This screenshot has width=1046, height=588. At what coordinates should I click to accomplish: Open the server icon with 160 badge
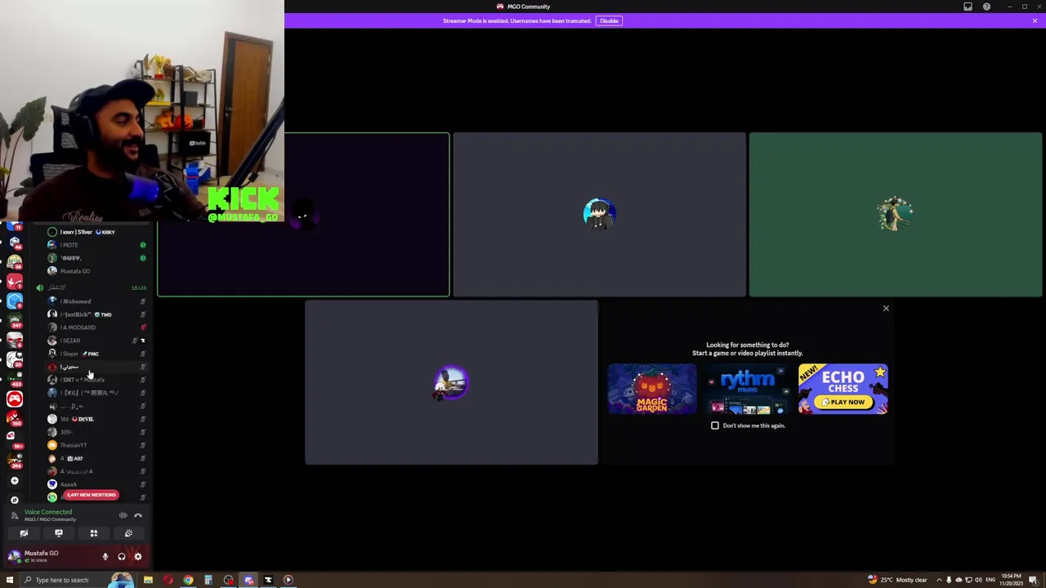[x=15, y=418]
